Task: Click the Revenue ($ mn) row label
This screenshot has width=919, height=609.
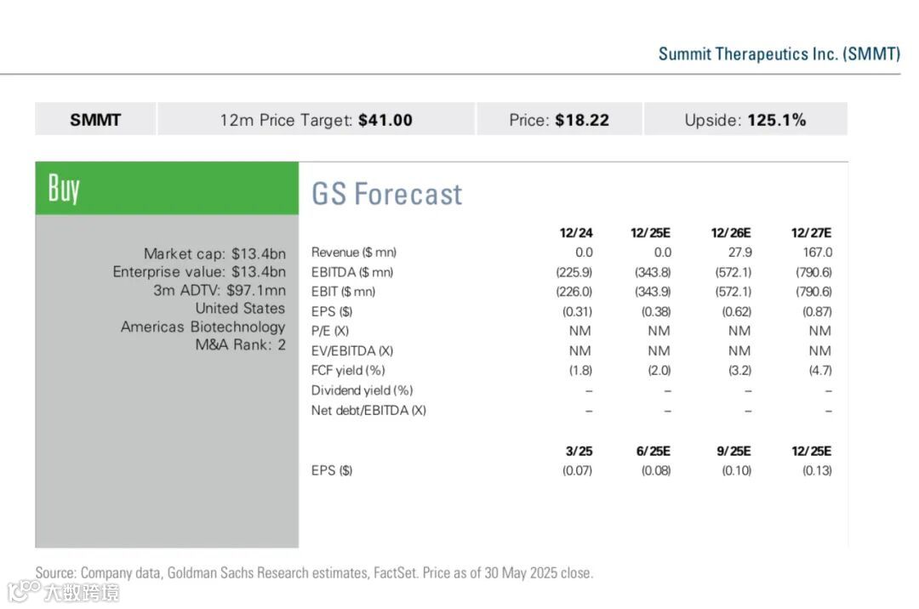Action: coord(354,253)
